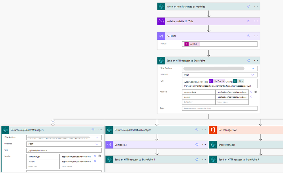Open ellipsis menu on 'Send an HTTP request to SharePoint'
Screen dimensions: 283x173
(x=256, y=61)
